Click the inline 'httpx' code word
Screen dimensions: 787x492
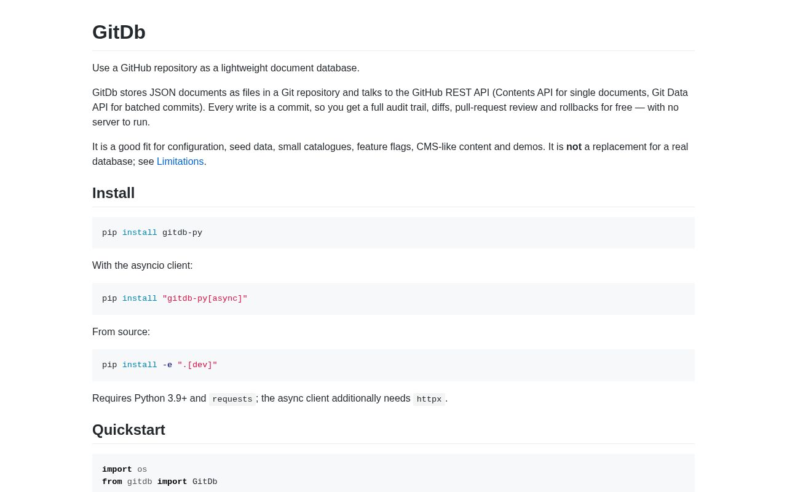pyautogui.click(x=429, y=399)
